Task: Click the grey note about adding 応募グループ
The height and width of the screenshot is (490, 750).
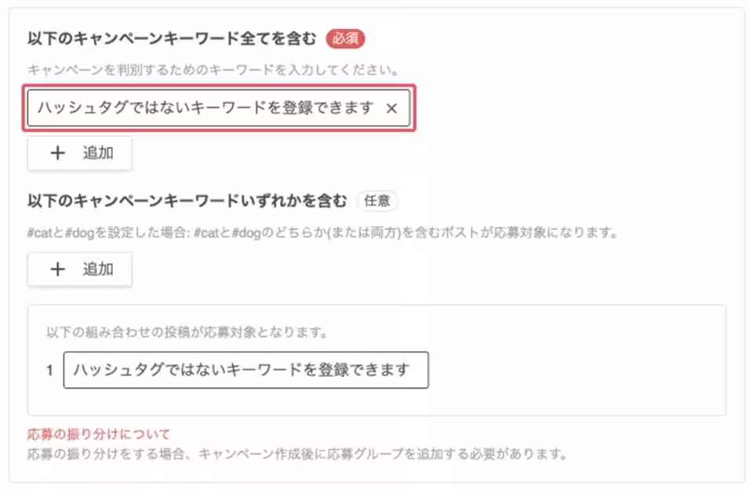Action: point(297,454)
